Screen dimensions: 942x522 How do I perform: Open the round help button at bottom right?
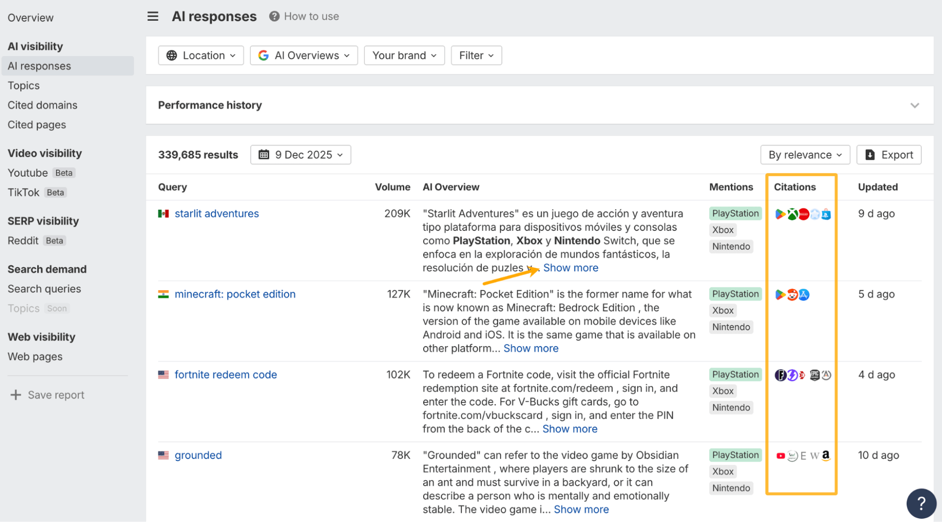pyautogui.click(x=921, y=503)
